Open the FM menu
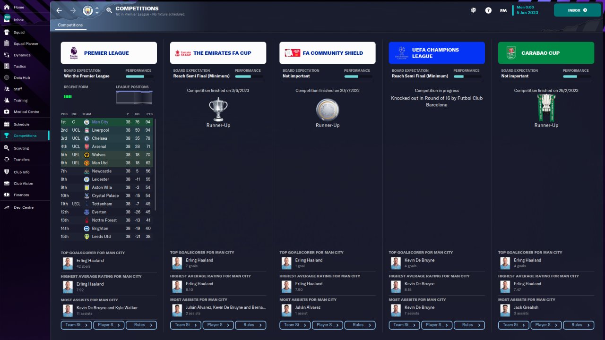The image size is (605, 340). coord(503,10)
